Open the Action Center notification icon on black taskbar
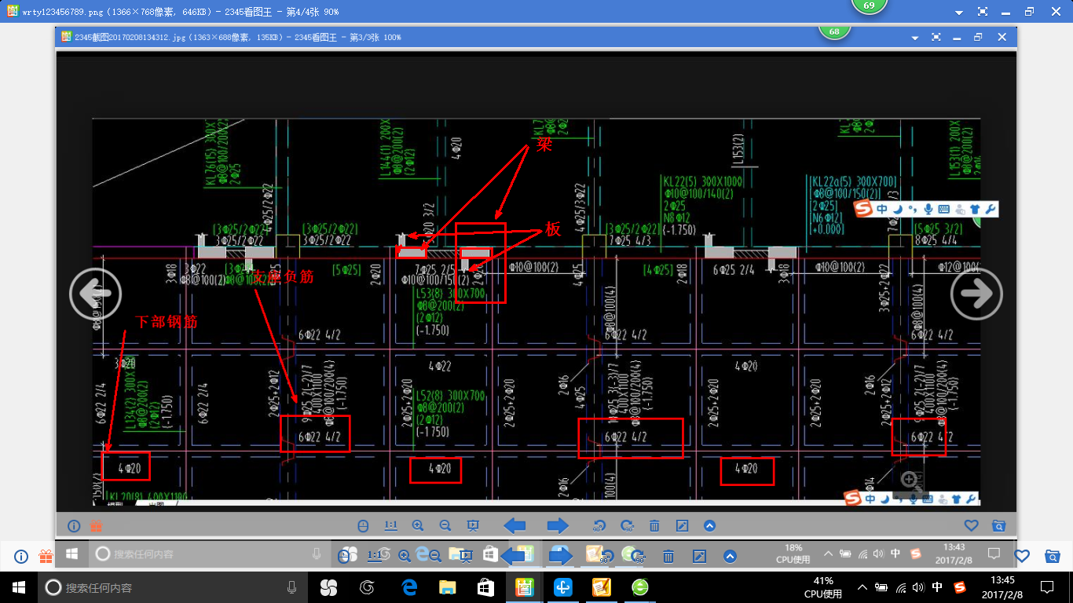The image size is (1073, 603). pos(1046,587)
